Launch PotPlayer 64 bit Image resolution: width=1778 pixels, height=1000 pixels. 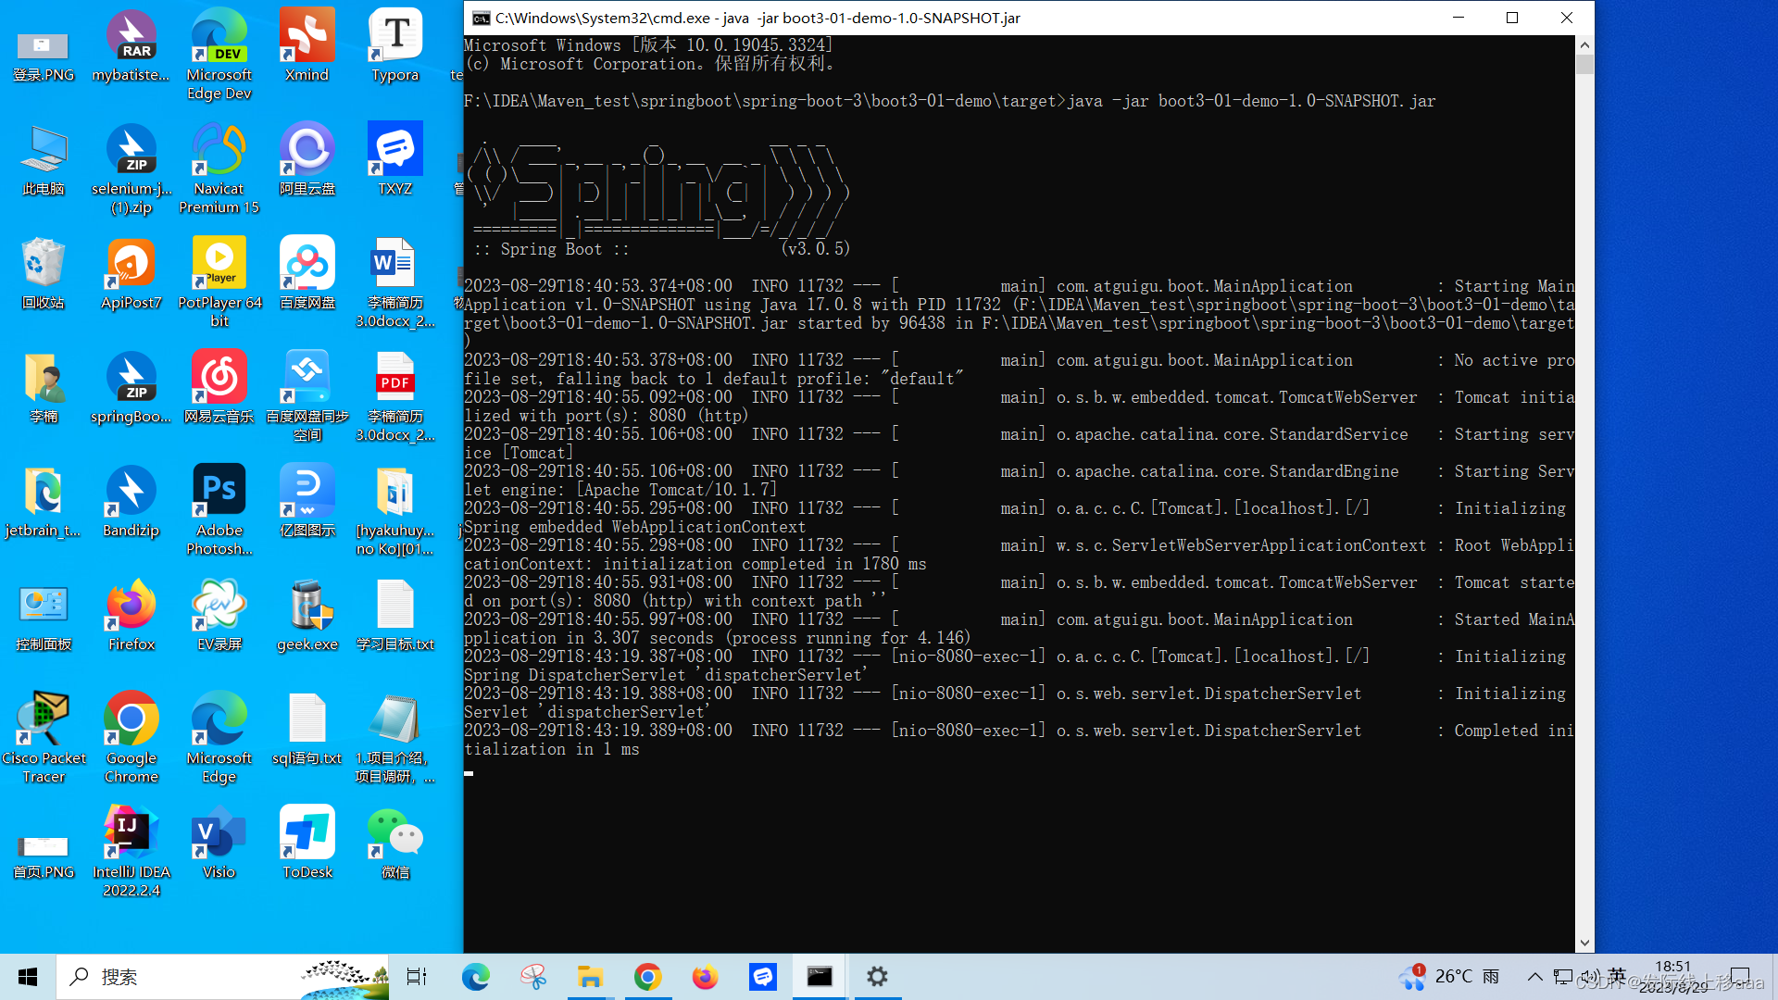pos(219,263)
